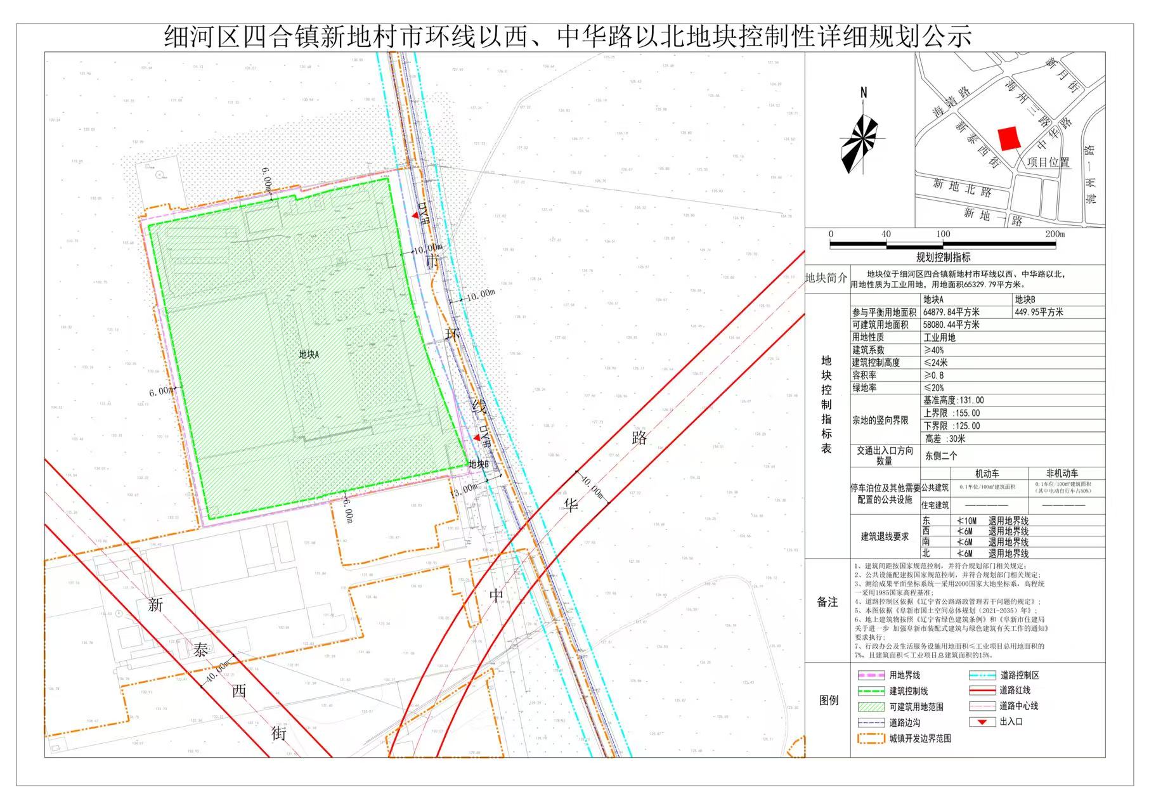Toggle the 道路控制区 cyan line symbol

[x=982, y=674]
